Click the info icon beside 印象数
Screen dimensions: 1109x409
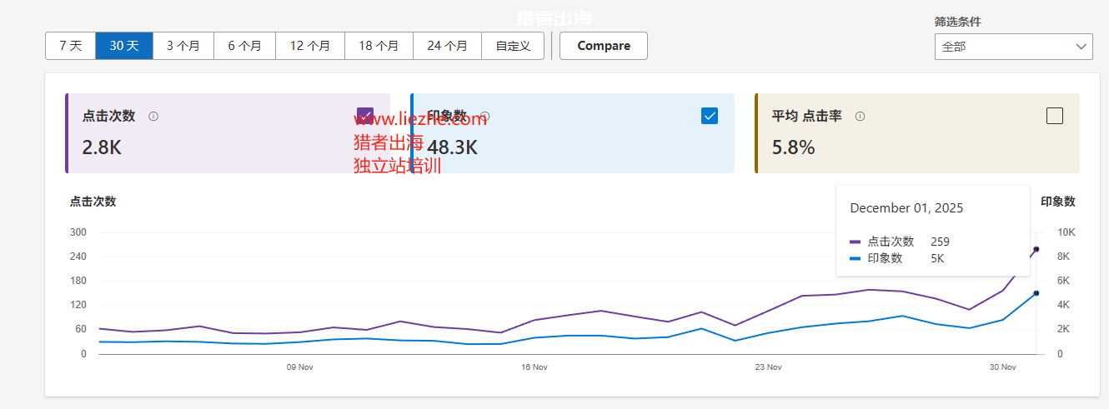485,117
